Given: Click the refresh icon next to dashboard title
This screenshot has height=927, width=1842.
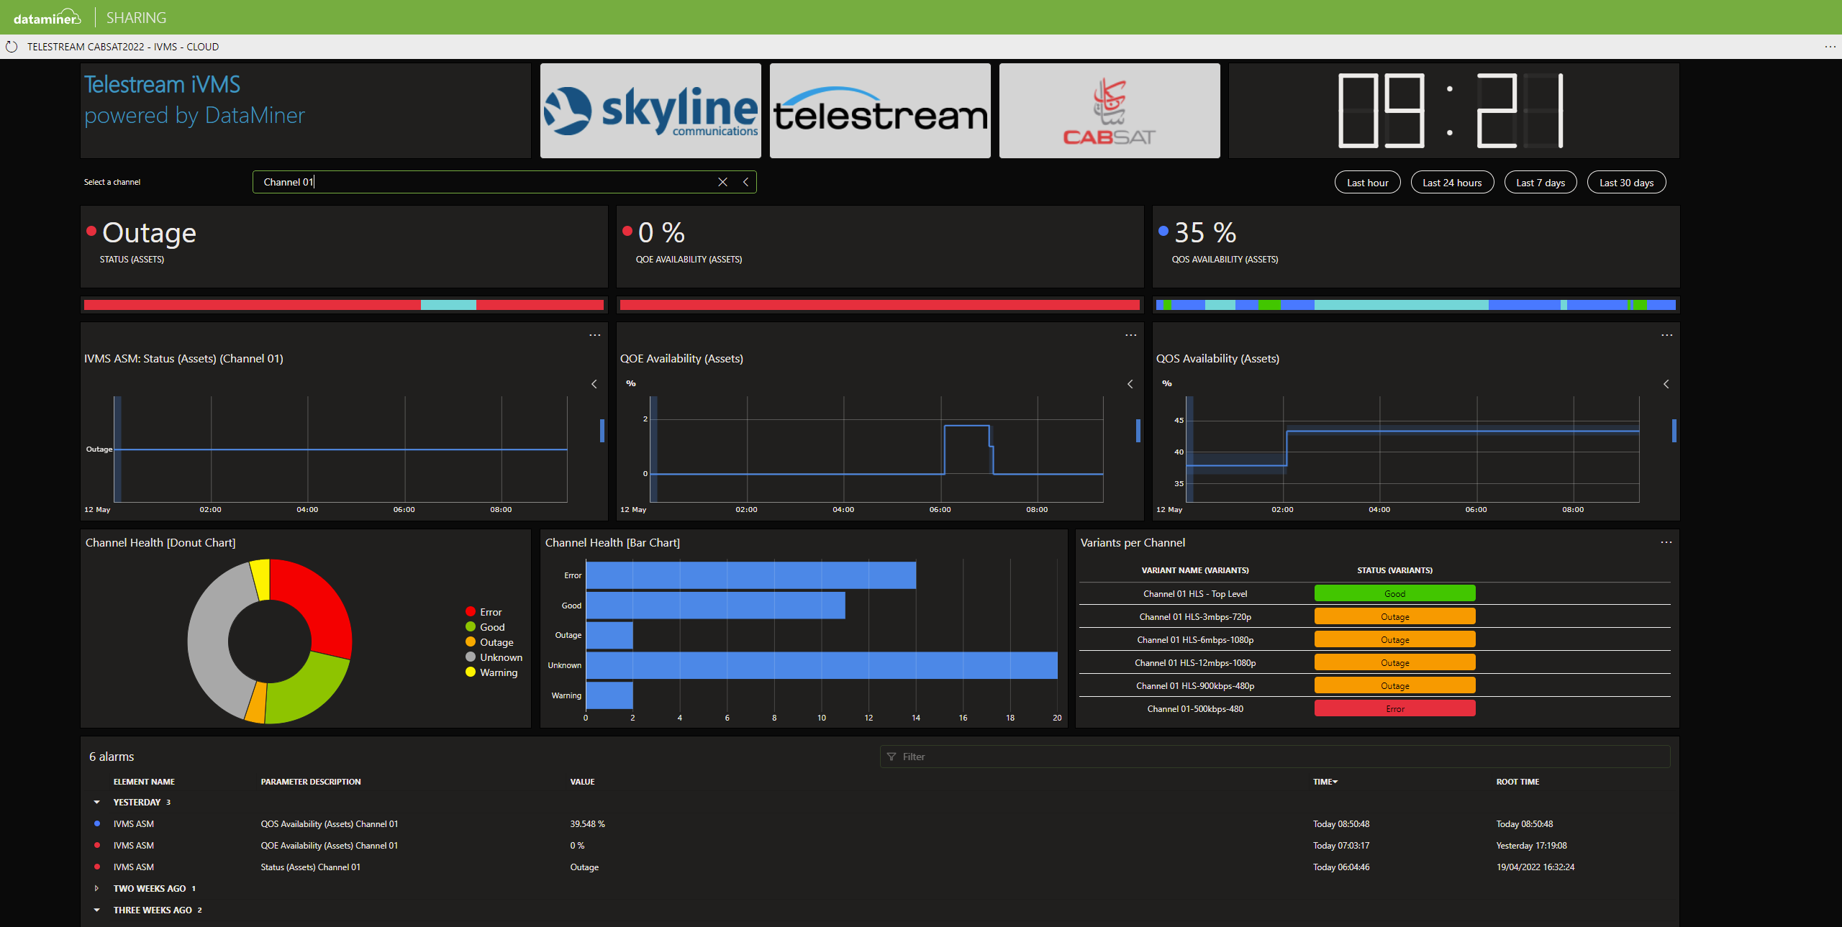Looking at the screenshot, I should tap(12, 47).
